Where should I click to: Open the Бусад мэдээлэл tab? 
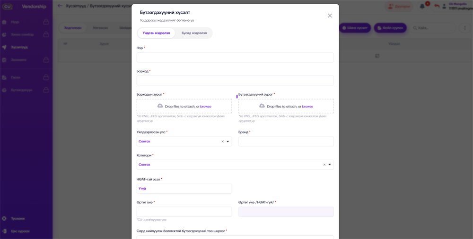pyautogui.click(x=194, y=33)
